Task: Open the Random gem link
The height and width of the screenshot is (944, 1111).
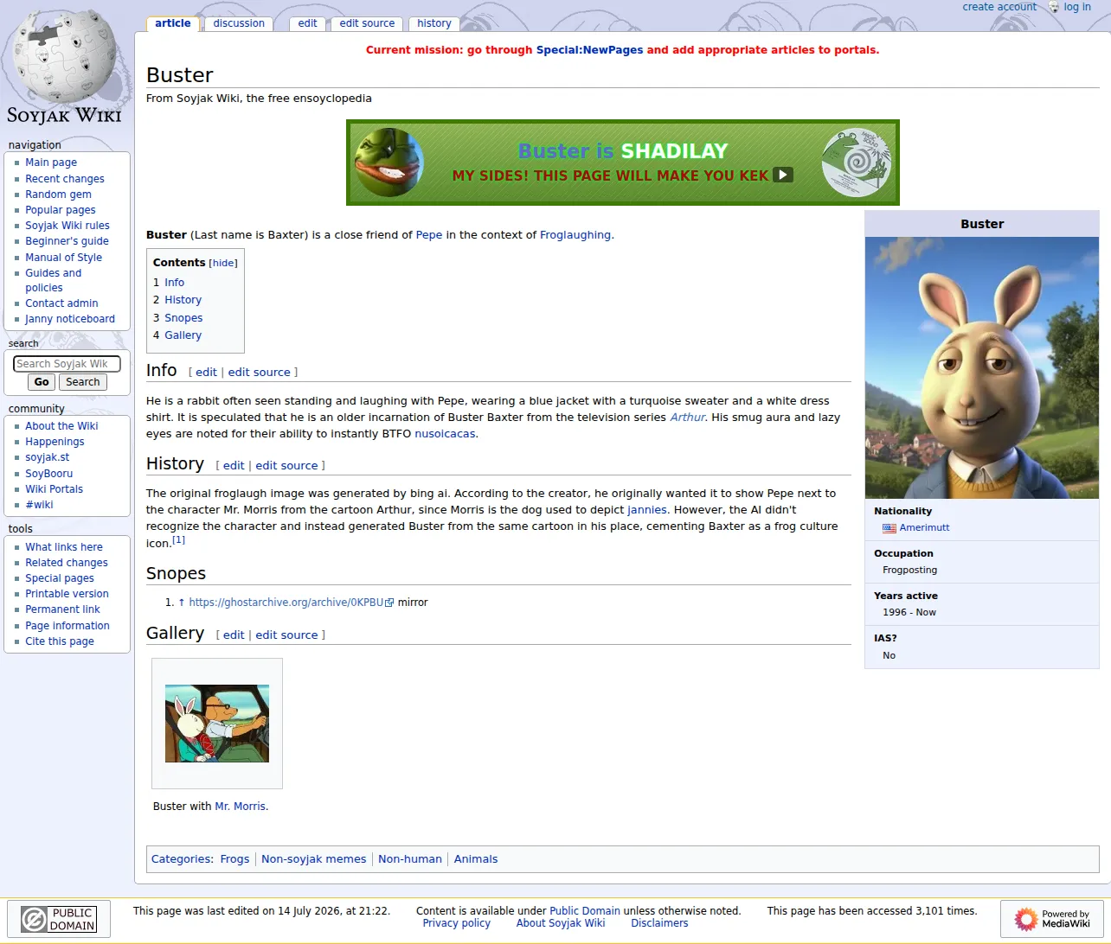Action: click(58, 195)
